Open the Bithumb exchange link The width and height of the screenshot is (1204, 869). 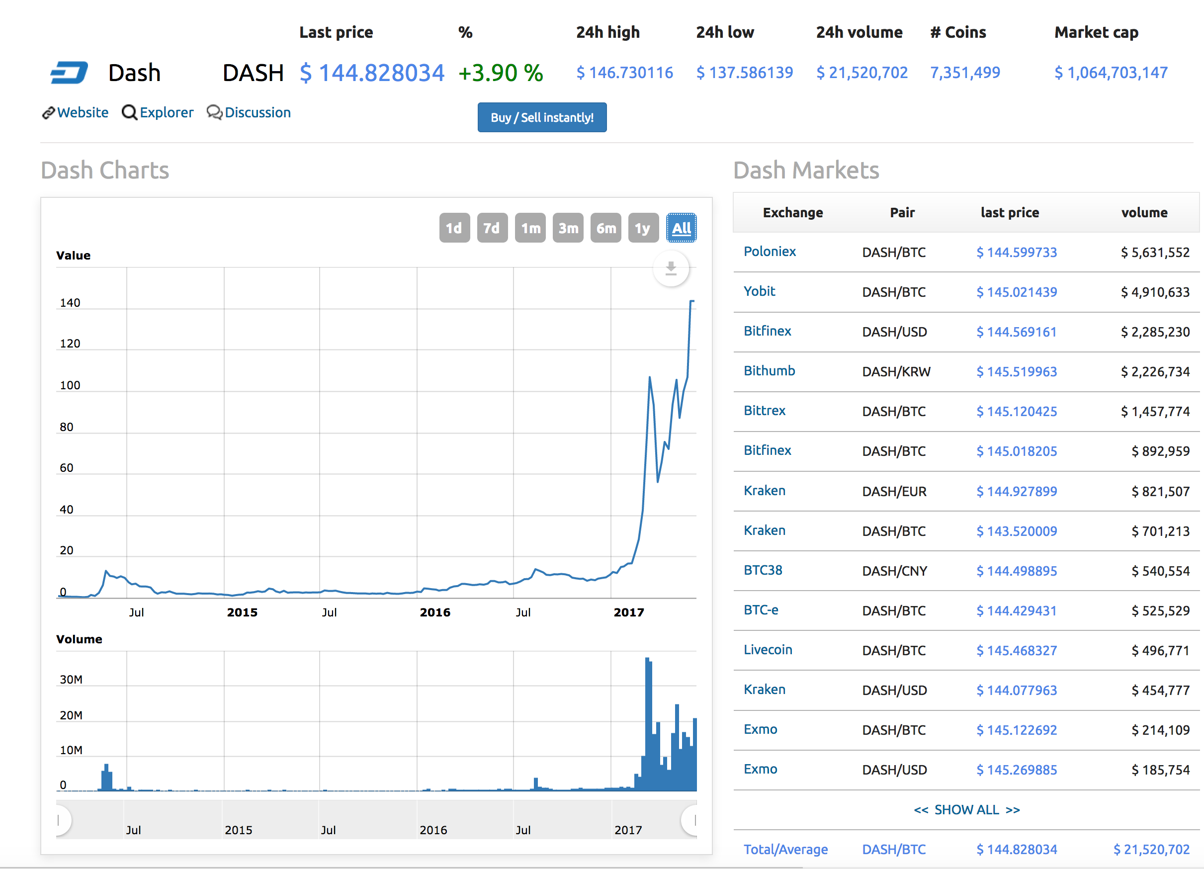[x=769, y=371]
